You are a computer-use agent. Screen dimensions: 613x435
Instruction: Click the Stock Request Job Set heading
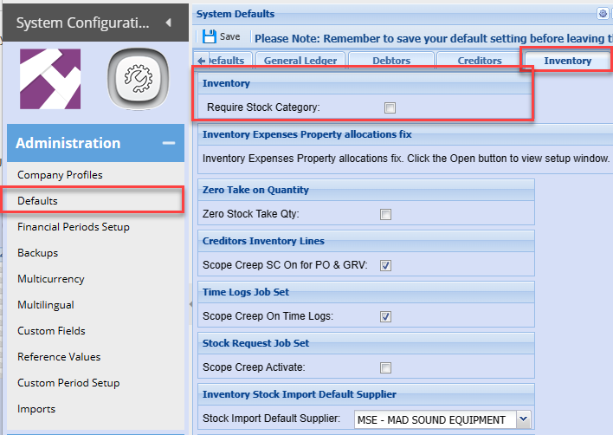point(255,343)
